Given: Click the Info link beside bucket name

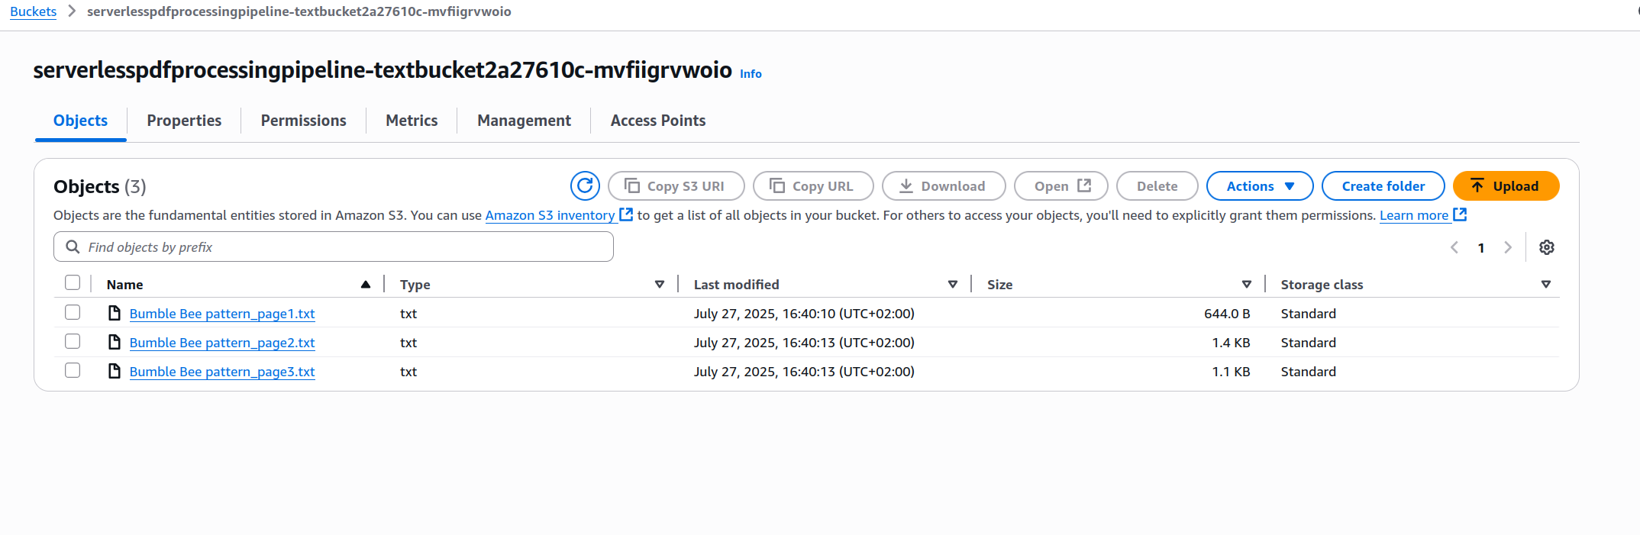Looking at the screenshot, I should (751, 73).
